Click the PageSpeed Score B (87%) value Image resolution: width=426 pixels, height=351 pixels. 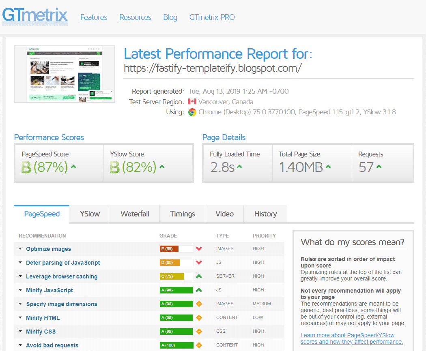(45, 167)
